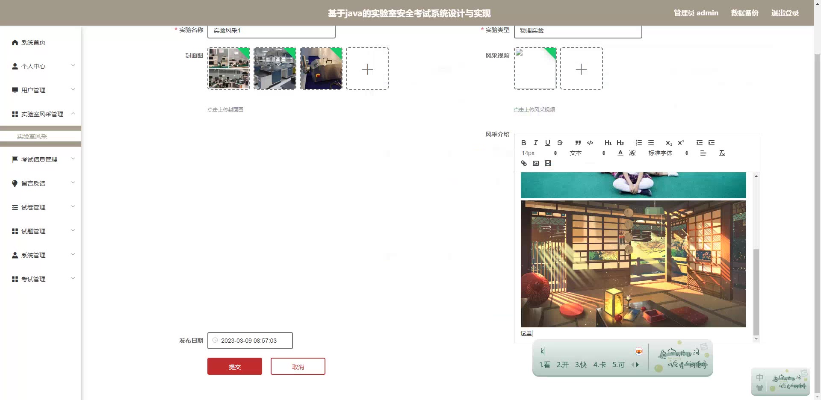Screen dimensions: 821x400
Task: Click the editor scrollbar up arrow
Action: coord(756,176)
